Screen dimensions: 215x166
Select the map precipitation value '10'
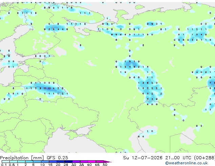click(49, 88)
